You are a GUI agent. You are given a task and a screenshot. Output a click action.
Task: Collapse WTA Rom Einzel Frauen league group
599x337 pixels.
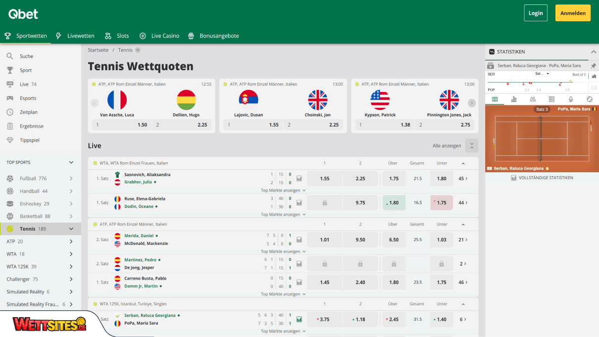pos(463,163)
